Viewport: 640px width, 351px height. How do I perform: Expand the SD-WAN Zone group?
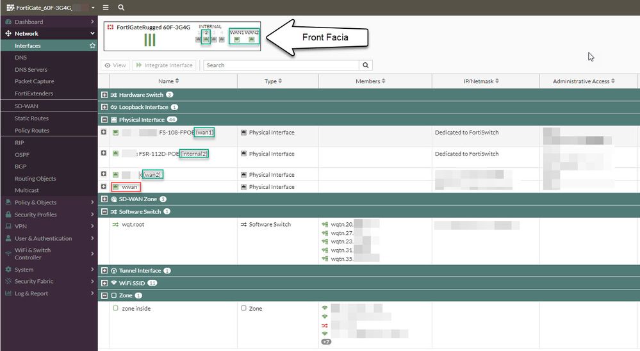[x=104, y=199]
